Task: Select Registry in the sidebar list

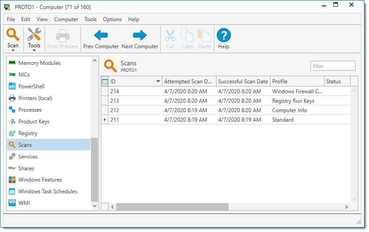Action: pyautogui.click(x=28, y=133)
